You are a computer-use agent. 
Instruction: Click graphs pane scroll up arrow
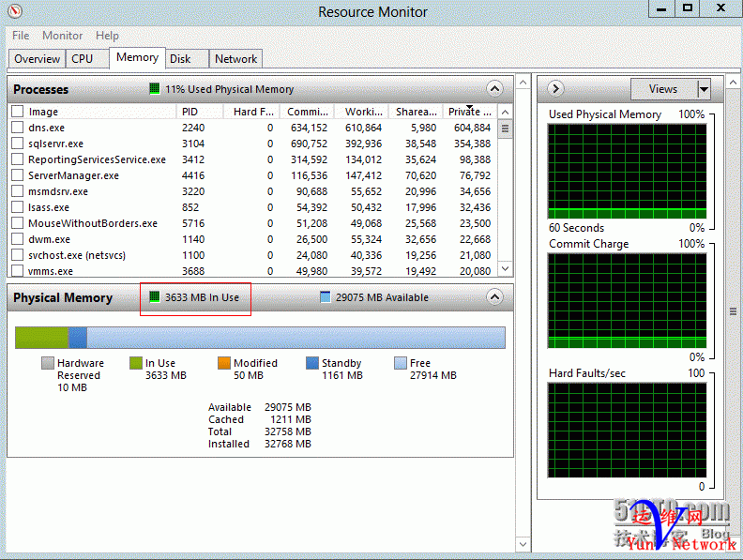(x=733, y=83)
